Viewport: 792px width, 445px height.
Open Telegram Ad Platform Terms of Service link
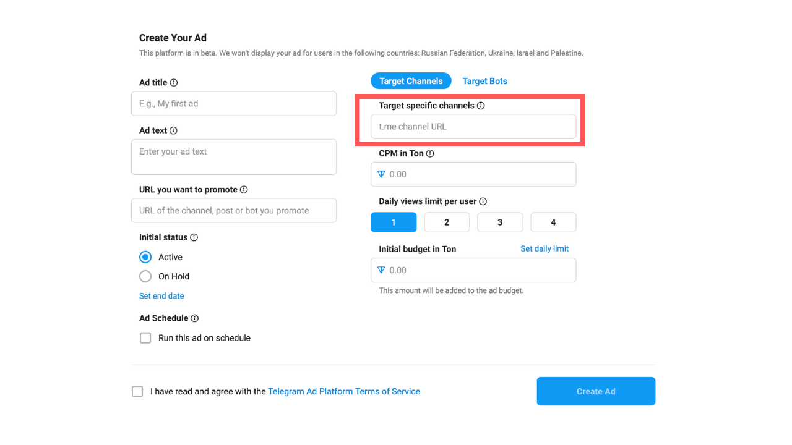[x=343, y=391]
